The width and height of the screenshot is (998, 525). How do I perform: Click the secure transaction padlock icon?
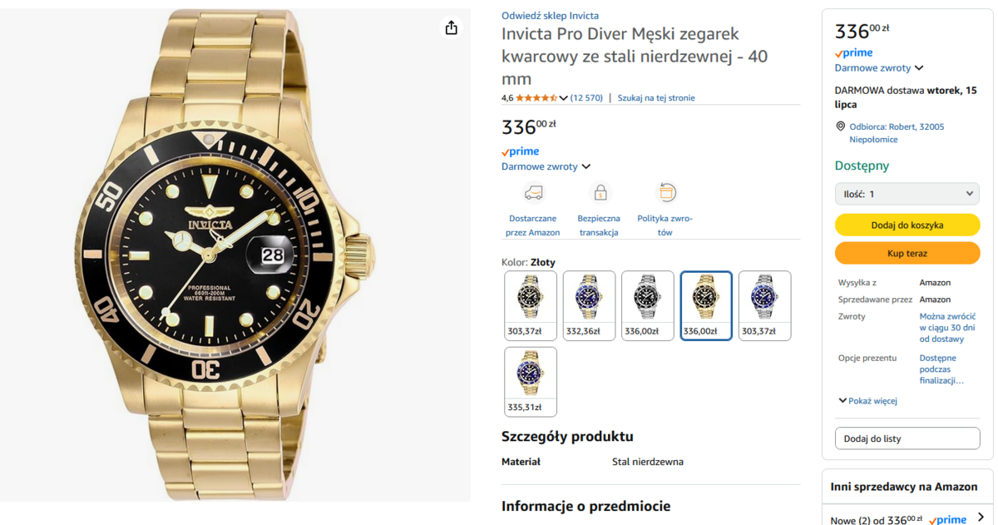coord(599,193)
